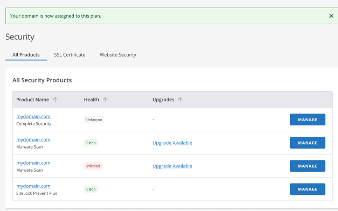Click the Infected health badge
The width and height of the screenshot is (338, 211).
pyautogui.click(x=93, y=166)
